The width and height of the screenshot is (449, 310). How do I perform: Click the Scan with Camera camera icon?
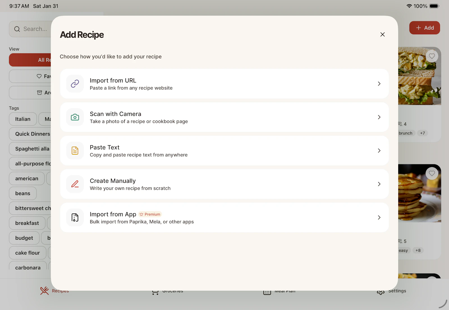75,117
